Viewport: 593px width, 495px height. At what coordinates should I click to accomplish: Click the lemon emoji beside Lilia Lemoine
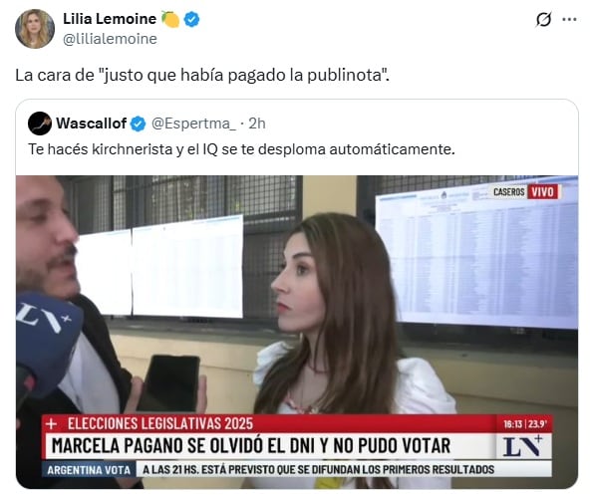point(170,19)
